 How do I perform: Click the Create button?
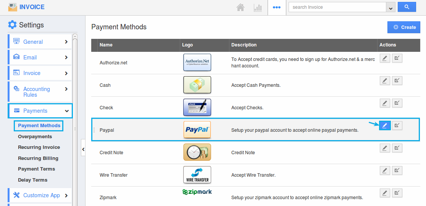tap(404, 27)
